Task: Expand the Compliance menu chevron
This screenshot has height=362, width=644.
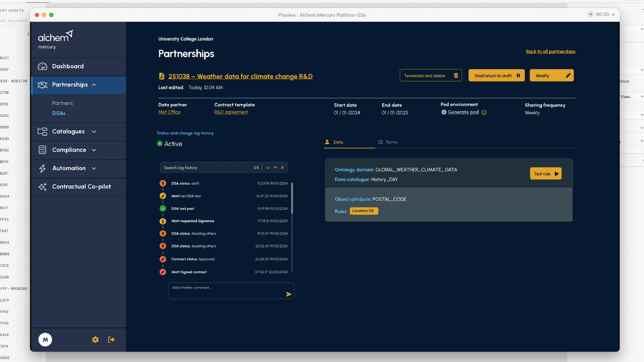Action: click(94, 150)
